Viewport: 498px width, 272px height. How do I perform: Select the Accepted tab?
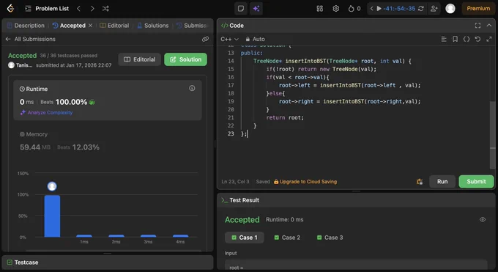[x=69, y=26]
